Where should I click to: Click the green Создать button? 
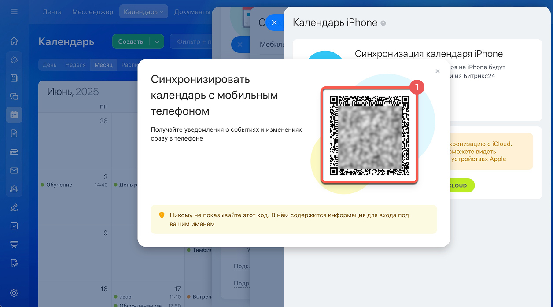131,42
